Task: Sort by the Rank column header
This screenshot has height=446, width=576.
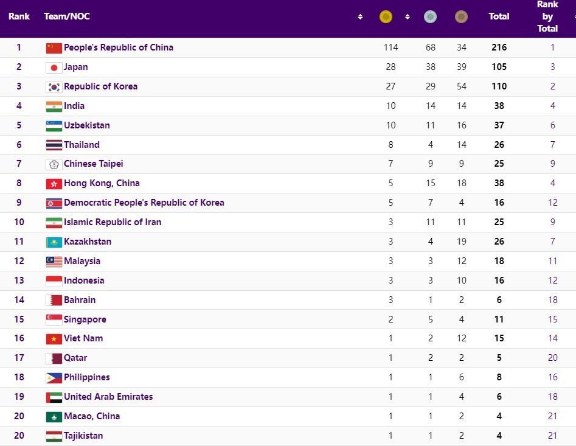Action: 19,16
